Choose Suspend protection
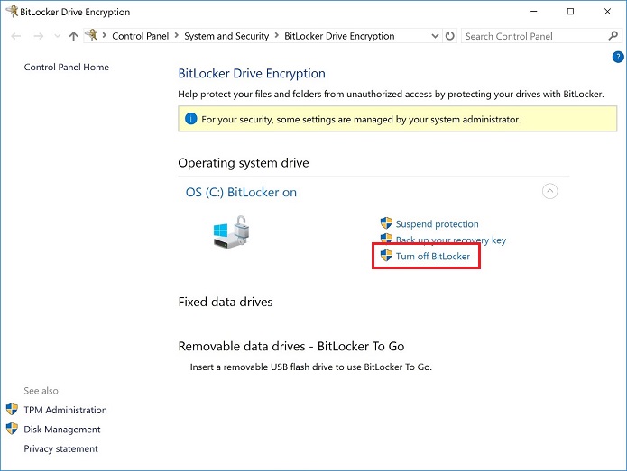The image size is (627, 471). [437, 224]
